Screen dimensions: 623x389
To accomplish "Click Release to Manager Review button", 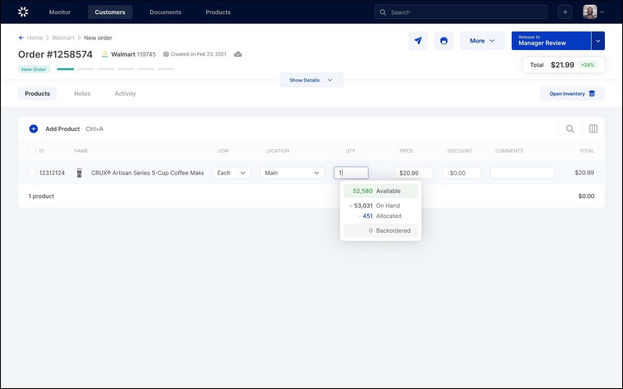I will click(x=551, y=41).
